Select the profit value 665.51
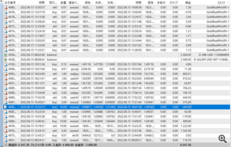 [187, 74]
